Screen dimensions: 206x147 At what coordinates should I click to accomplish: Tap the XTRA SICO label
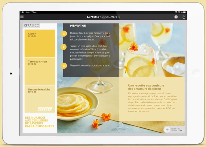coord(32,26)
